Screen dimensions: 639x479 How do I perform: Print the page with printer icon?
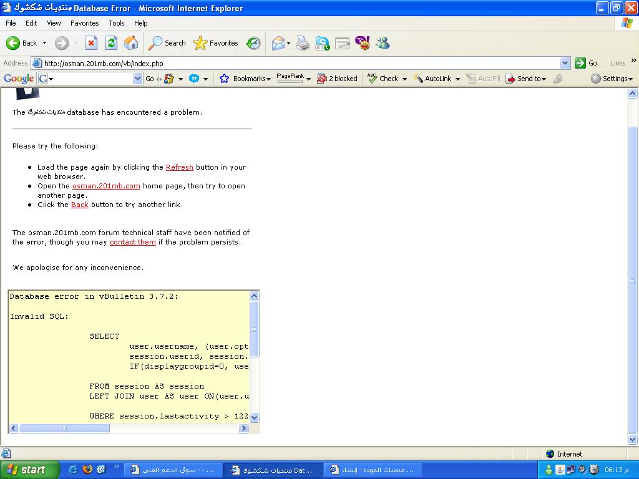click(x=303, y=43)
